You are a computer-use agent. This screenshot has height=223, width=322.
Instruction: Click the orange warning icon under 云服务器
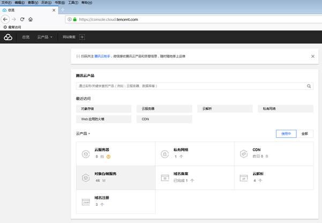108,157
